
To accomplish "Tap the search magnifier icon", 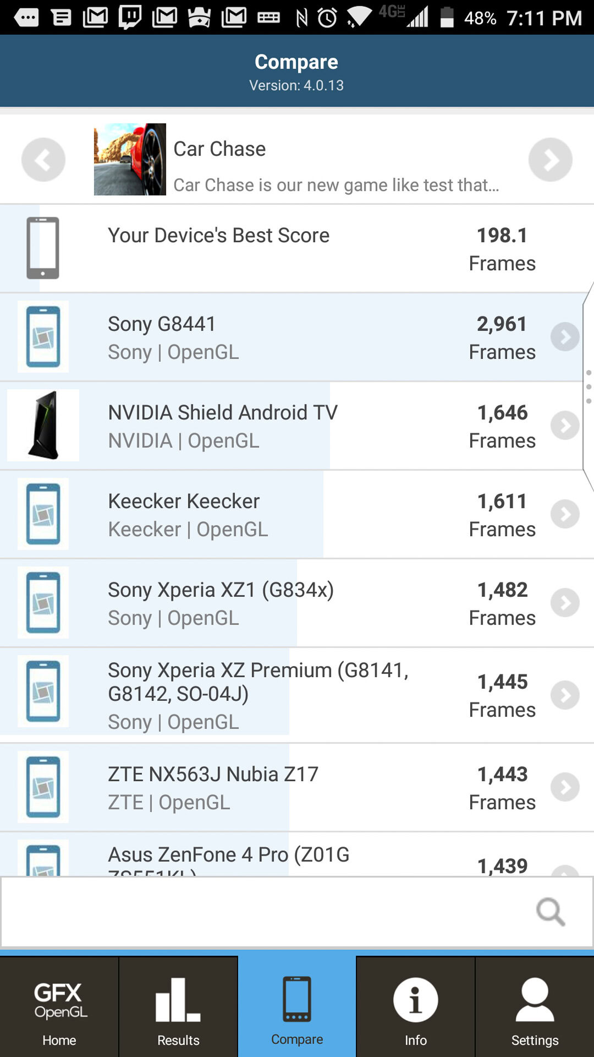I will [x=551, y=912].
